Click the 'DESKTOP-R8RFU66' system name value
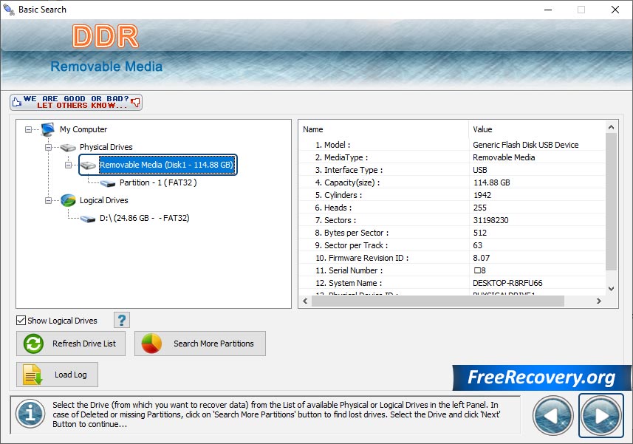This screenshot has width=633, height=444. click(x=507, y=283)
